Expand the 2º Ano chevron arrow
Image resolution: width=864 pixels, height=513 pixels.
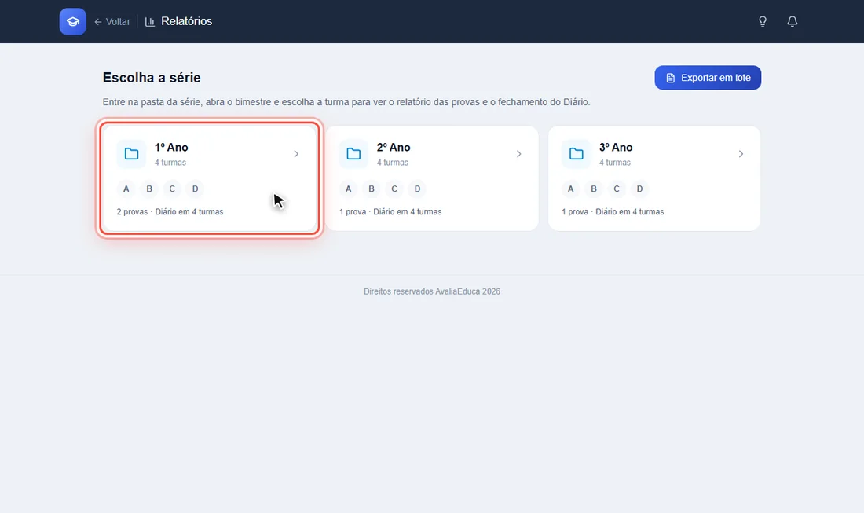pyautogui.click(x=519, y=154)
